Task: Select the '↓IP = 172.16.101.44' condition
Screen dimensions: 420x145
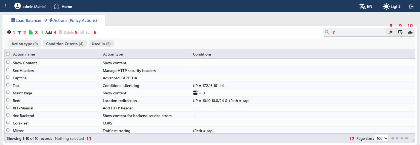Action: click(208, 86)
